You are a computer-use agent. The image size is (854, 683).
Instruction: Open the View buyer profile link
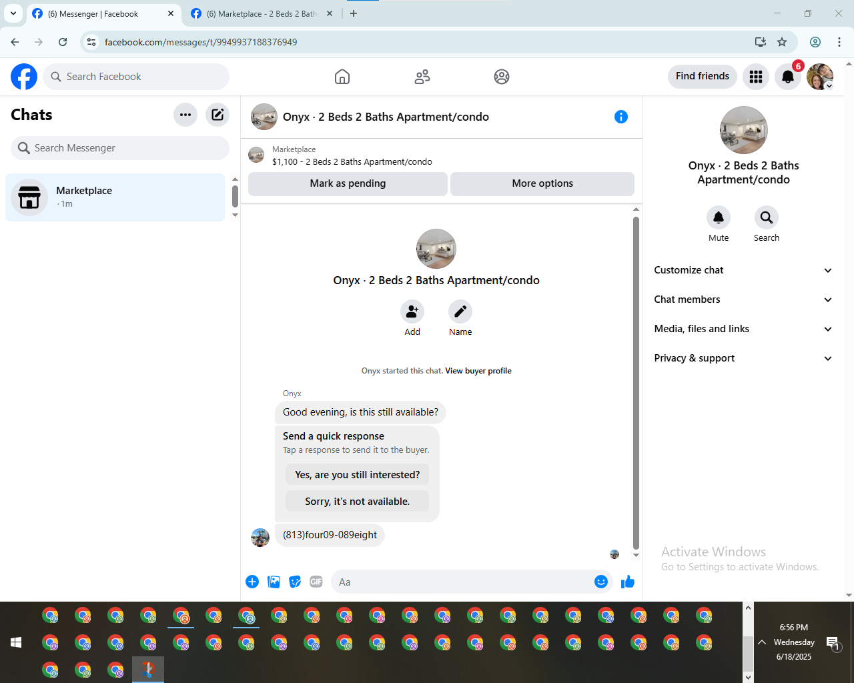(x=478, y=371)
